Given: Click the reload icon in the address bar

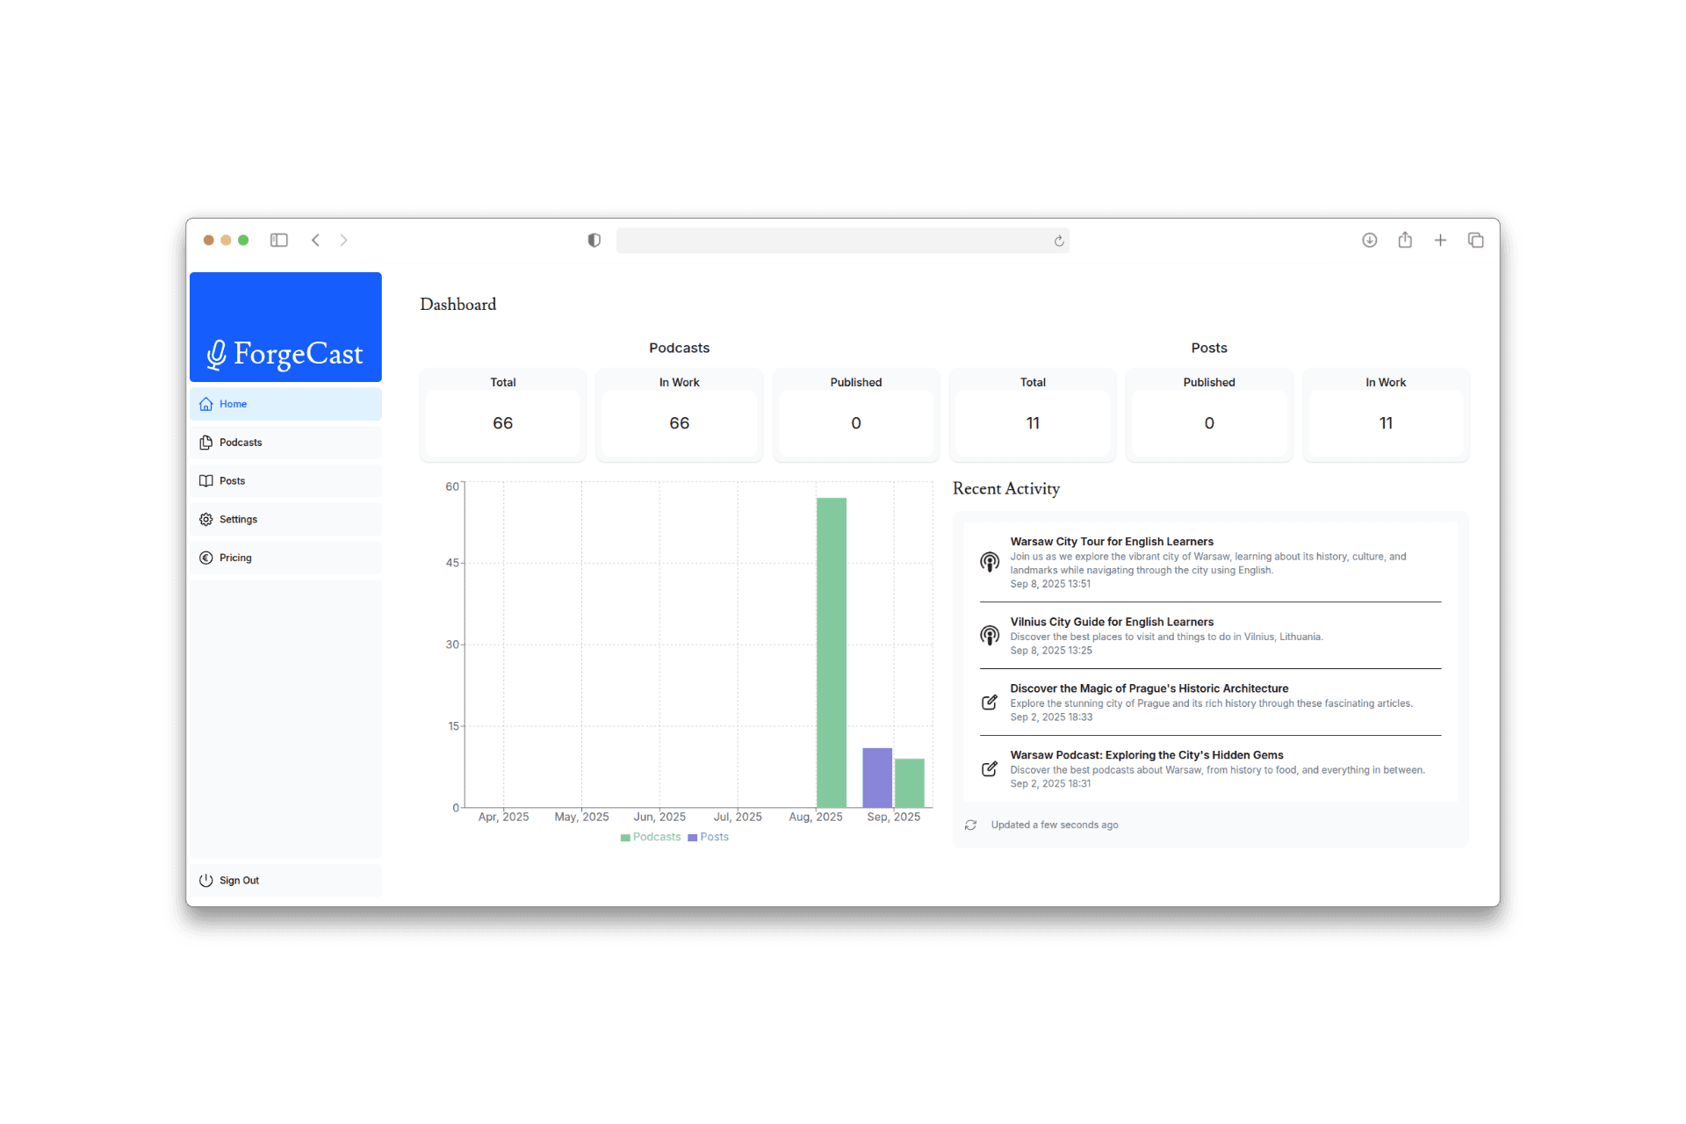Looking at the screenshot, I should pos(1057,240).
